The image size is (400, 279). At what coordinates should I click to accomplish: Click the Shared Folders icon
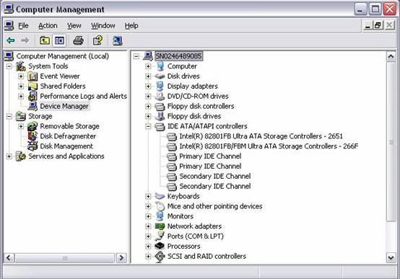click(32, 87)
